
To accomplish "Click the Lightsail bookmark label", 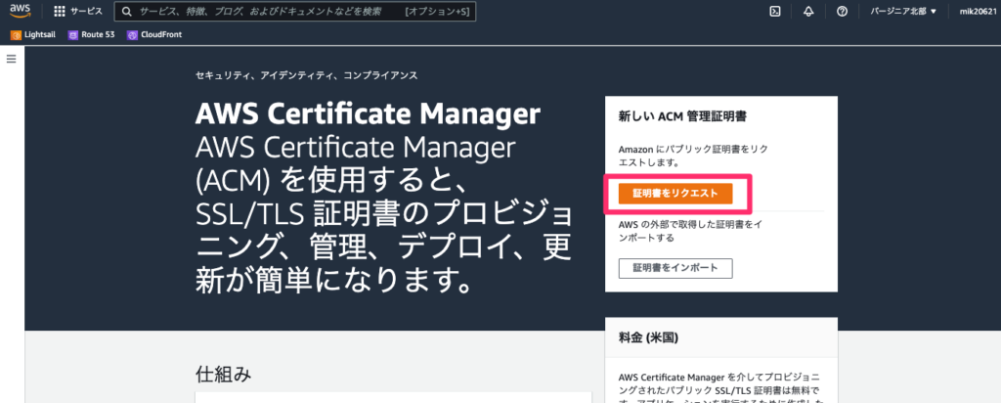I will tap(40, 35).
